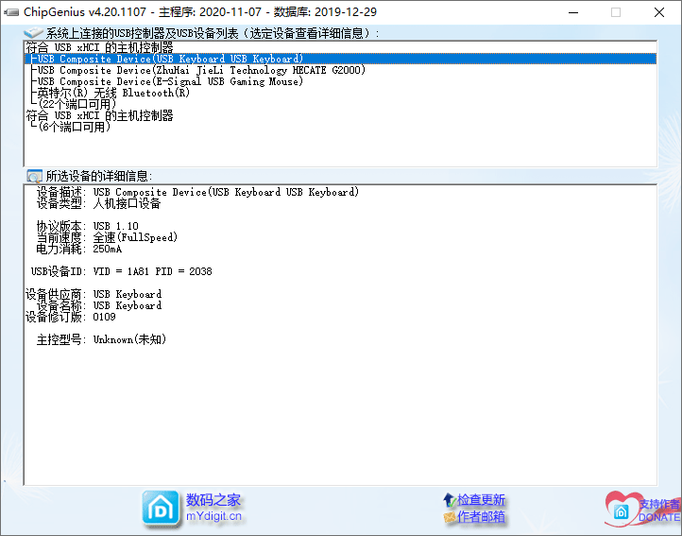Click the ChipGenius USB drive title icon

pos(11,12)
